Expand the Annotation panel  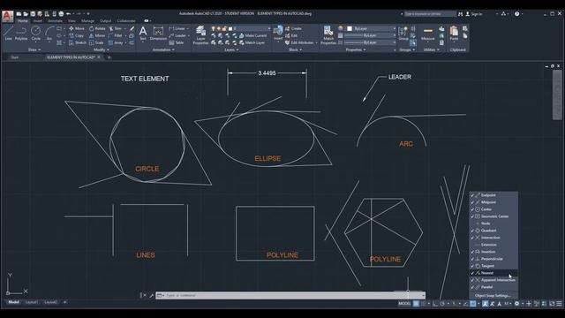(x=163, y=49)
